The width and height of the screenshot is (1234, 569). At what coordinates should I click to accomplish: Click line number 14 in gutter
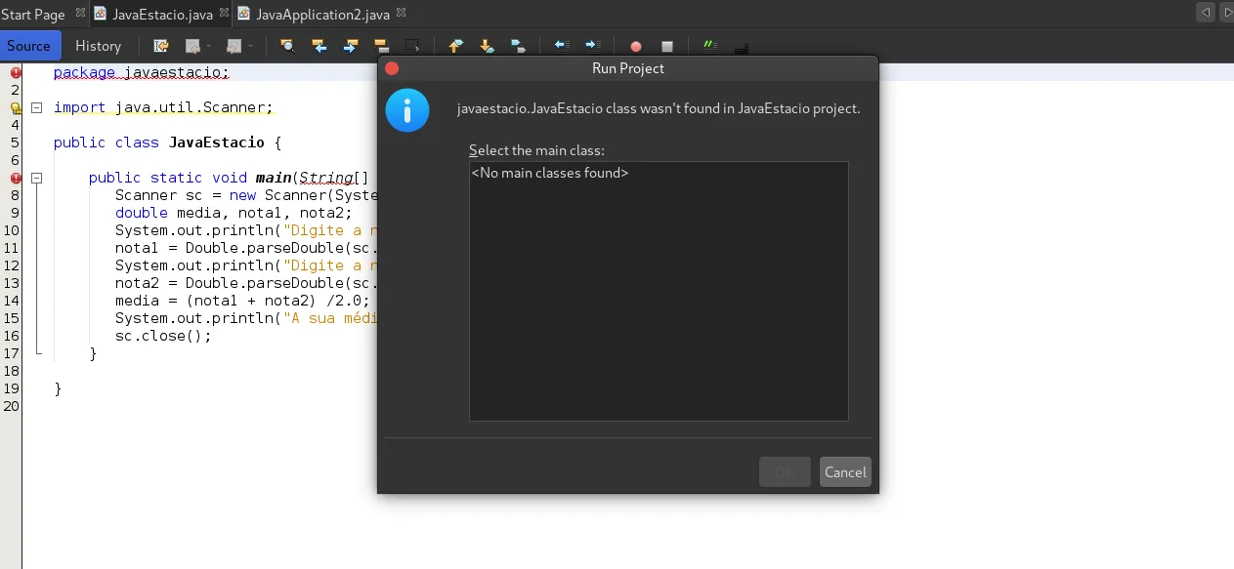pyautogui.click(x=11, y=301)
